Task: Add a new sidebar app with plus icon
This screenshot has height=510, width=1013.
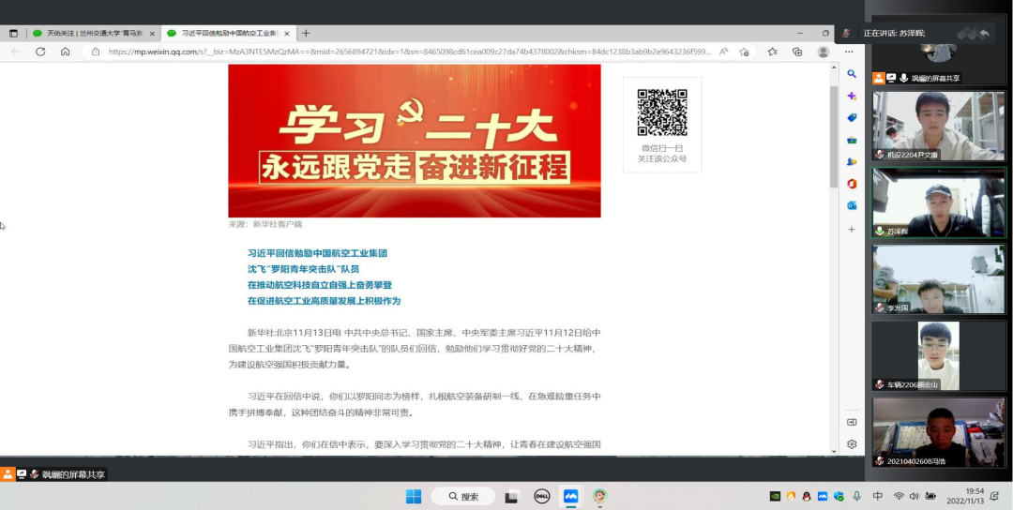Action: (x=852, y=229)
